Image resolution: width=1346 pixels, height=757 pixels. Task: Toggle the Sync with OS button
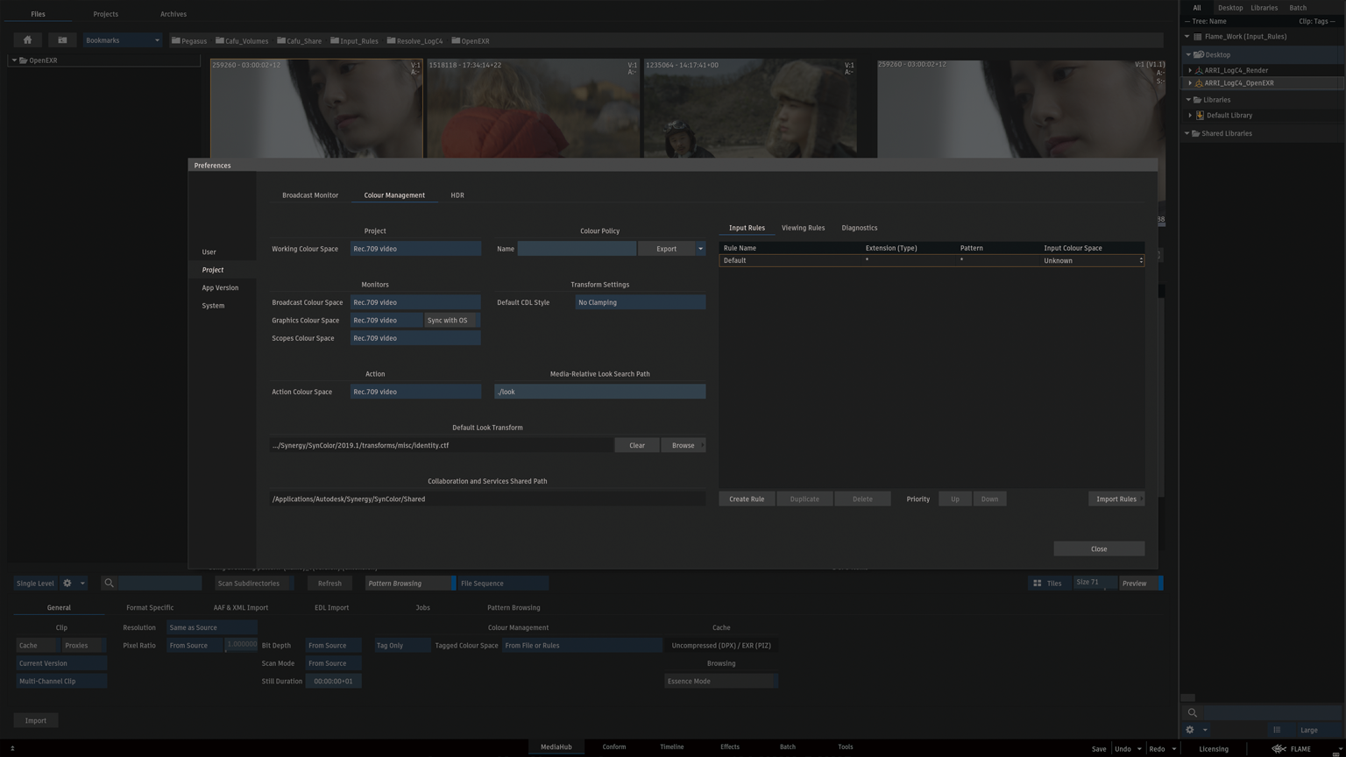tap(448, 321)
